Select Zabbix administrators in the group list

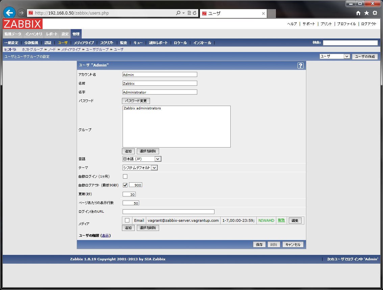pyautogui.click(x=142, y=108)
